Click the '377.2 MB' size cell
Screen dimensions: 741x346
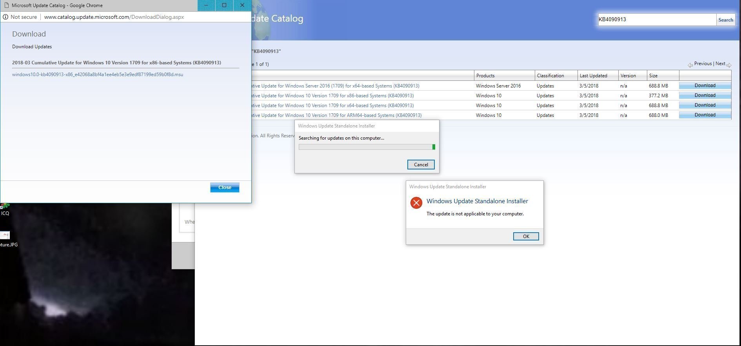pos(658,96)
